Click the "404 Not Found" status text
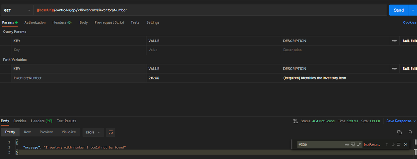417x159 pixels. coord(323,121)
